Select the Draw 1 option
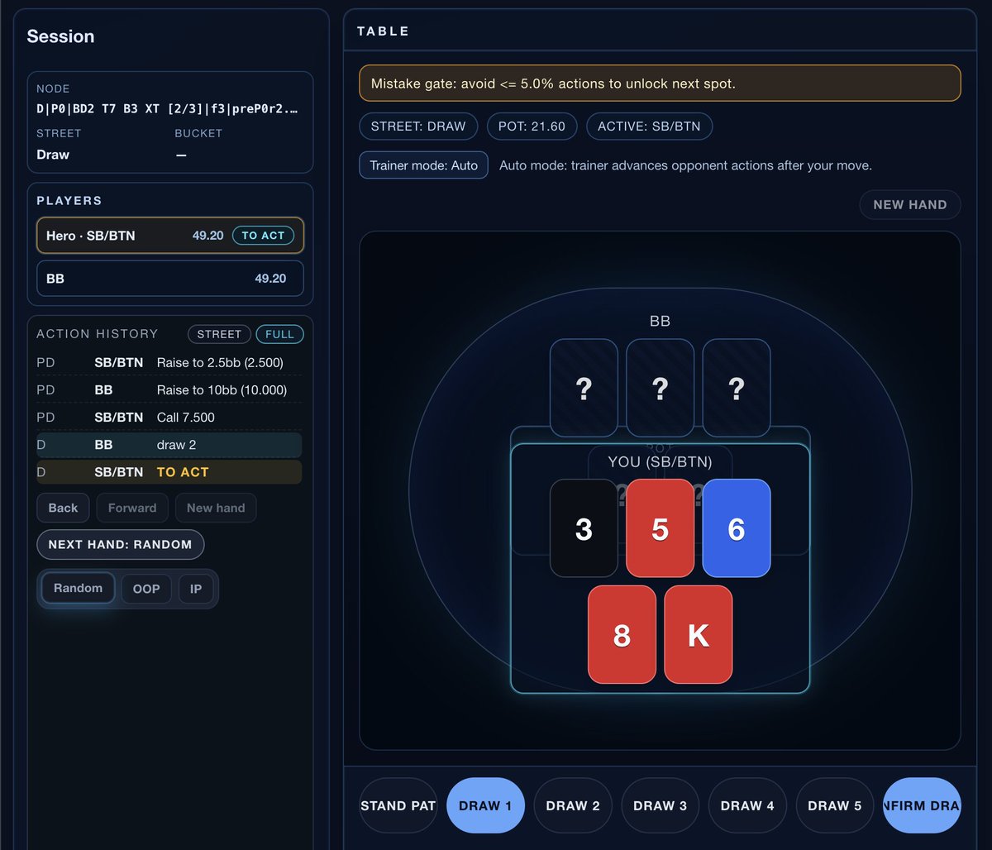This screenshot has width=992, height=850. (485, 805)
